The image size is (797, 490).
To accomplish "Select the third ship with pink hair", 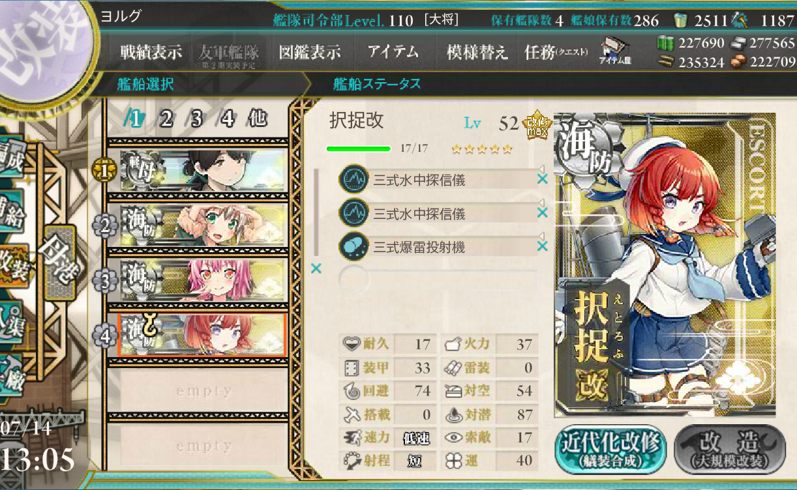I will 203,280.
